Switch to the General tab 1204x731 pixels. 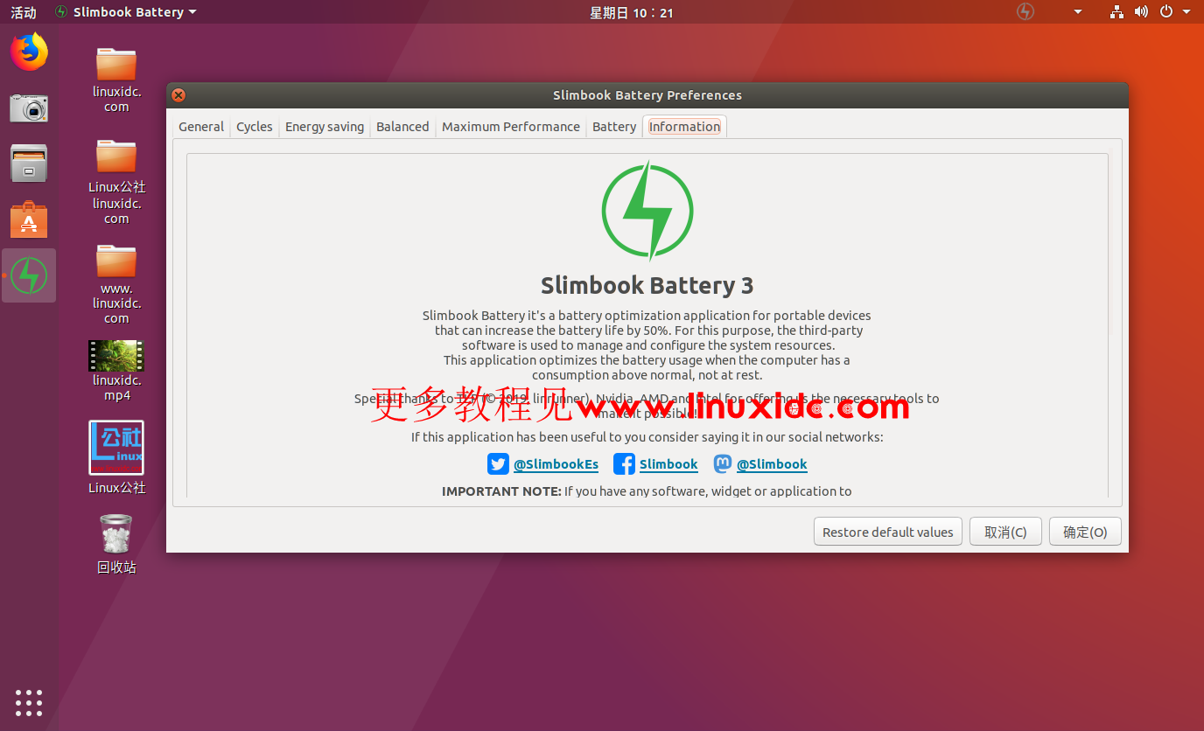(x=201, y=127)
